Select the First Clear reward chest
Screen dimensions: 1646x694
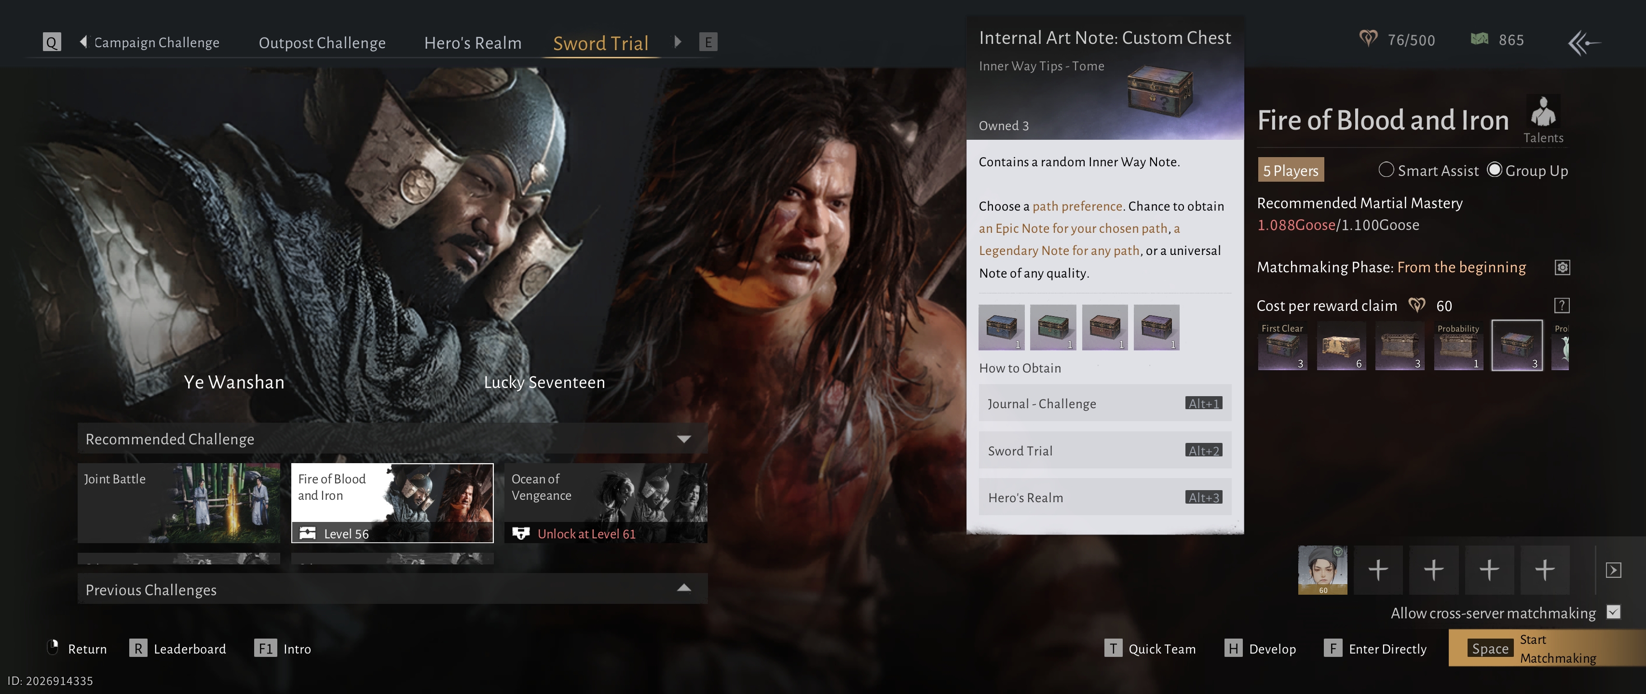1282,346
